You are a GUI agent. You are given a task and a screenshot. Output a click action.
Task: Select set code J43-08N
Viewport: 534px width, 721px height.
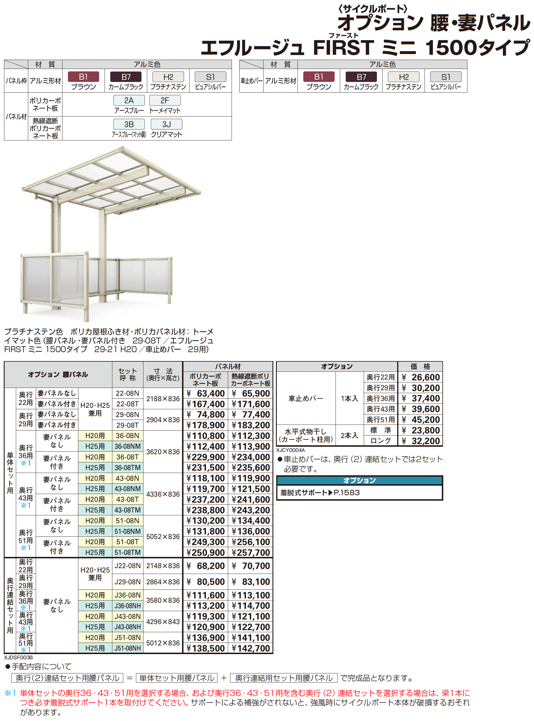(128, 617)
